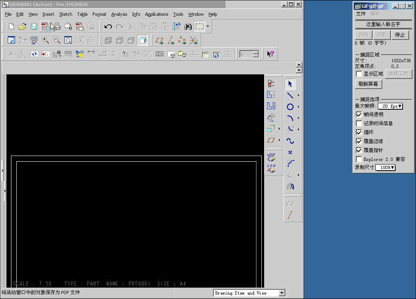Viewport: 416px width, 299px height.
Task: Click the 这里输入新名字 name bar
Action: pyautogui.click(x=383, y=24)
